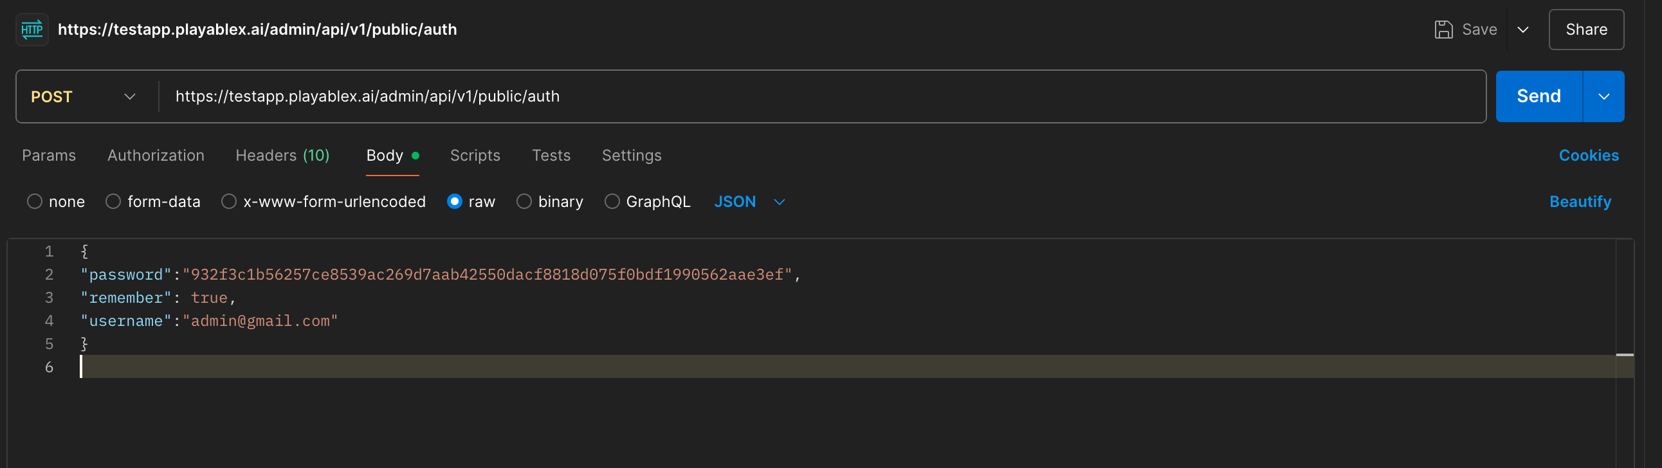Open the POST method dropdown
The height and width of the screenshot is (468, 1662).
point(84,96)
